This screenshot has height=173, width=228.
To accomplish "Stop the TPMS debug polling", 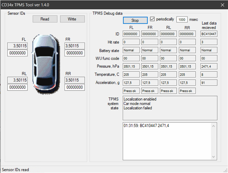I will tap(135, 20).
